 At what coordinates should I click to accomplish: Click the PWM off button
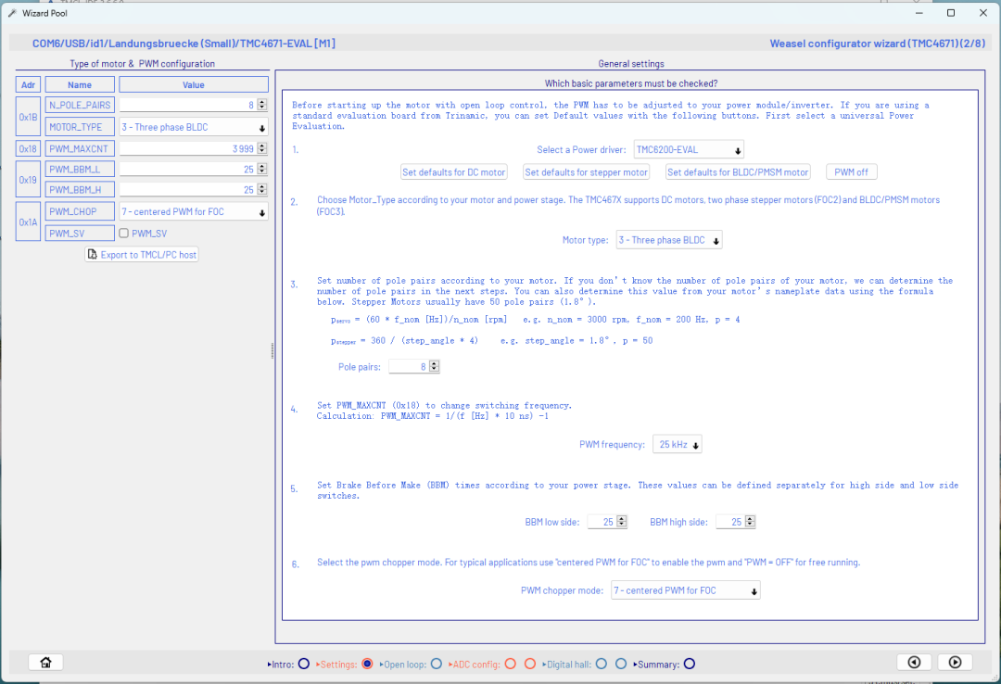pyautogui.click(x=851, y=172)
